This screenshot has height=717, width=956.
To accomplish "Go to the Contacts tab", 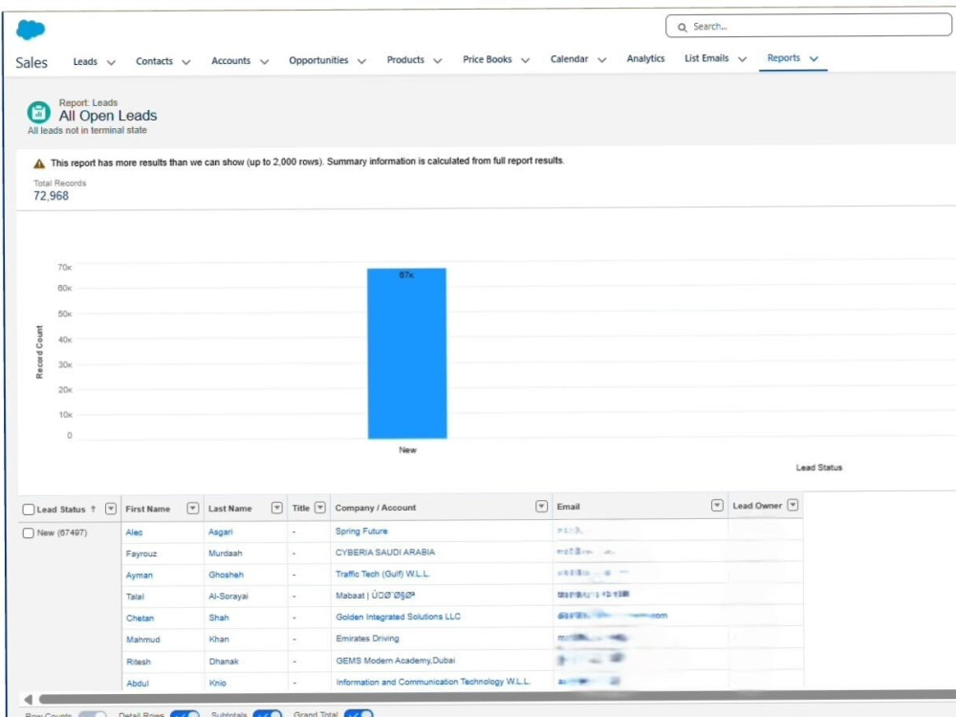I will tap(154, 61).
